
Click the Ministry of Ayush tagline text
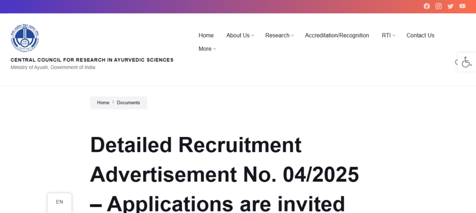tap(53, 67)
